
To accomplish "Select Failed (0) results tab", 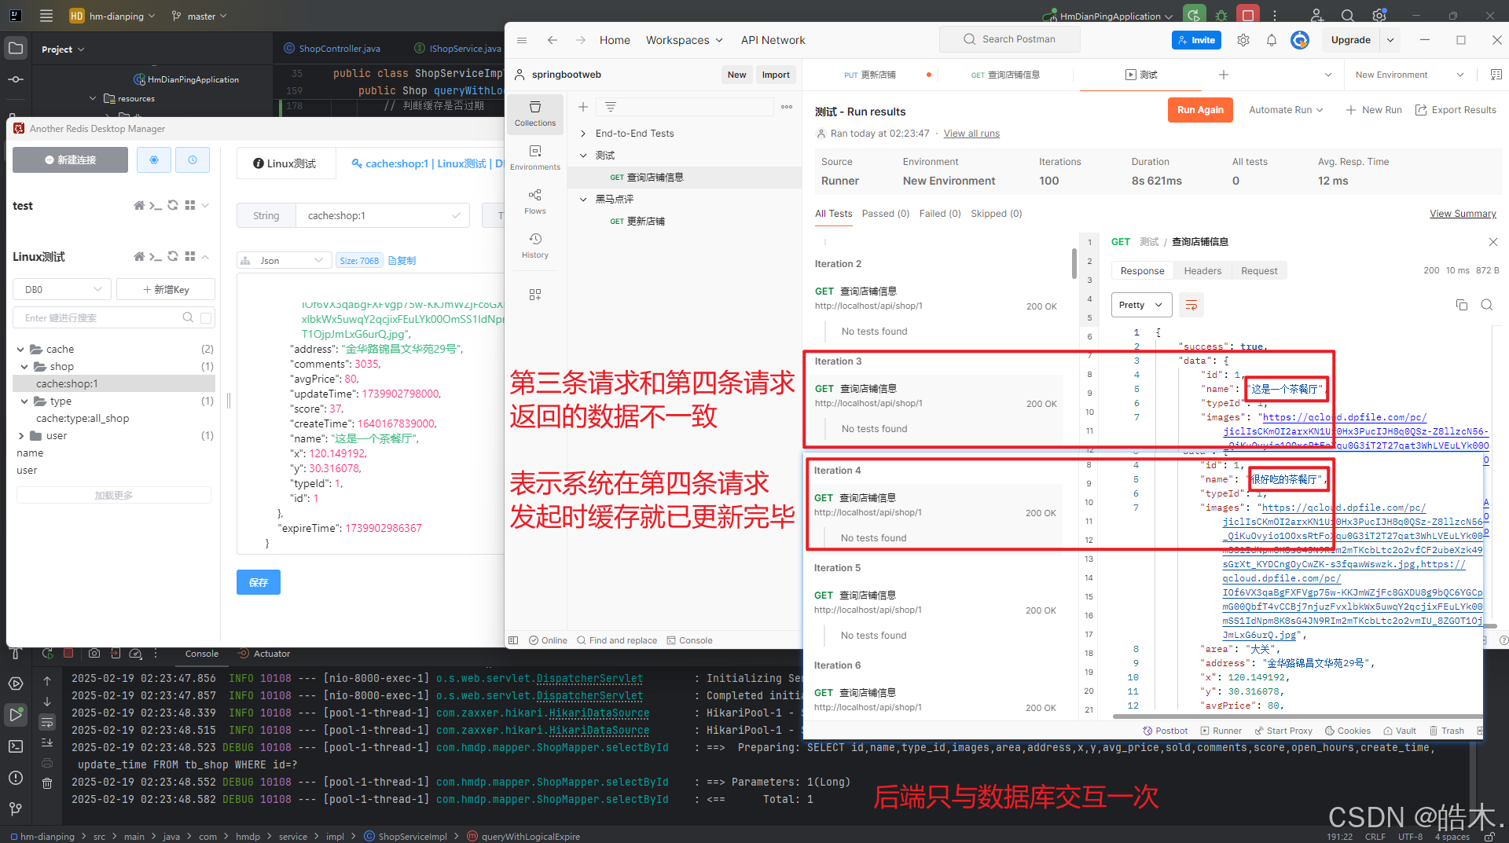I will (940, 214).
